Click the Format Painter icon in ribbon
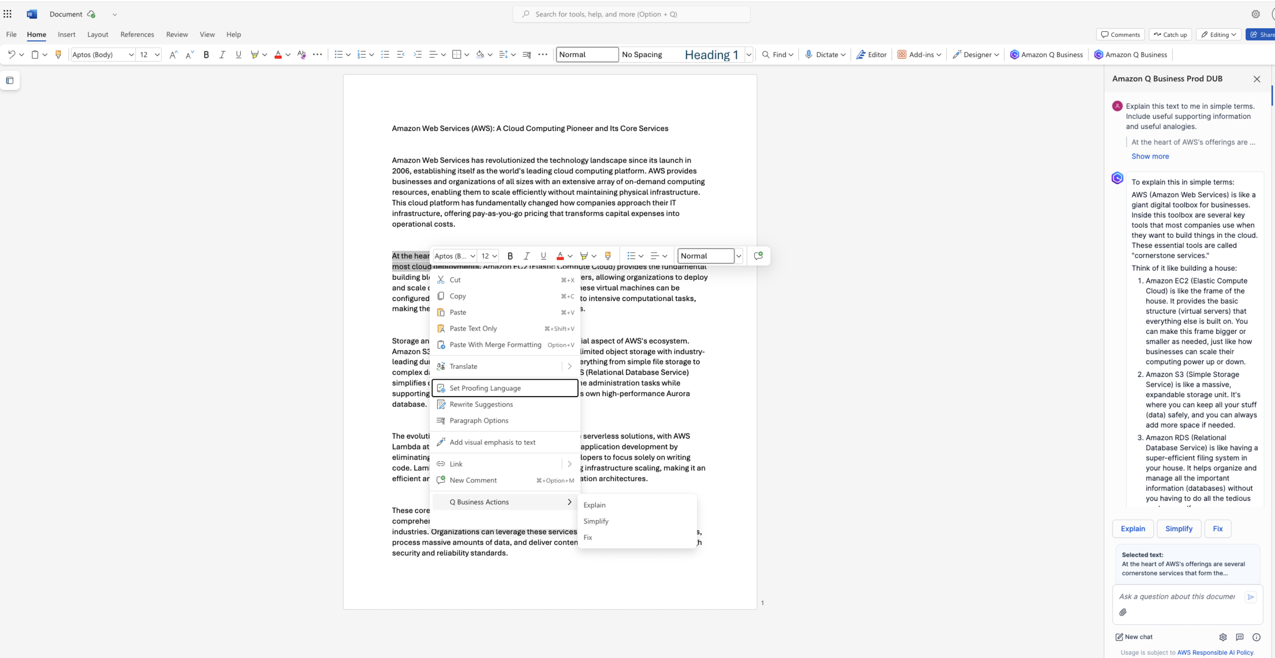The width and height of the screenshot is (1275, 658). pyautogui.click(x=58, y=55)
